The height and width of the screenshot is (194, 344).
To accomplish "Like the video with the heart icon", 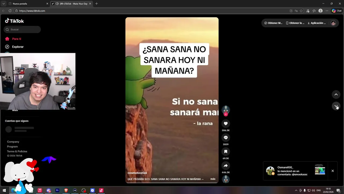I will point(226,124).
